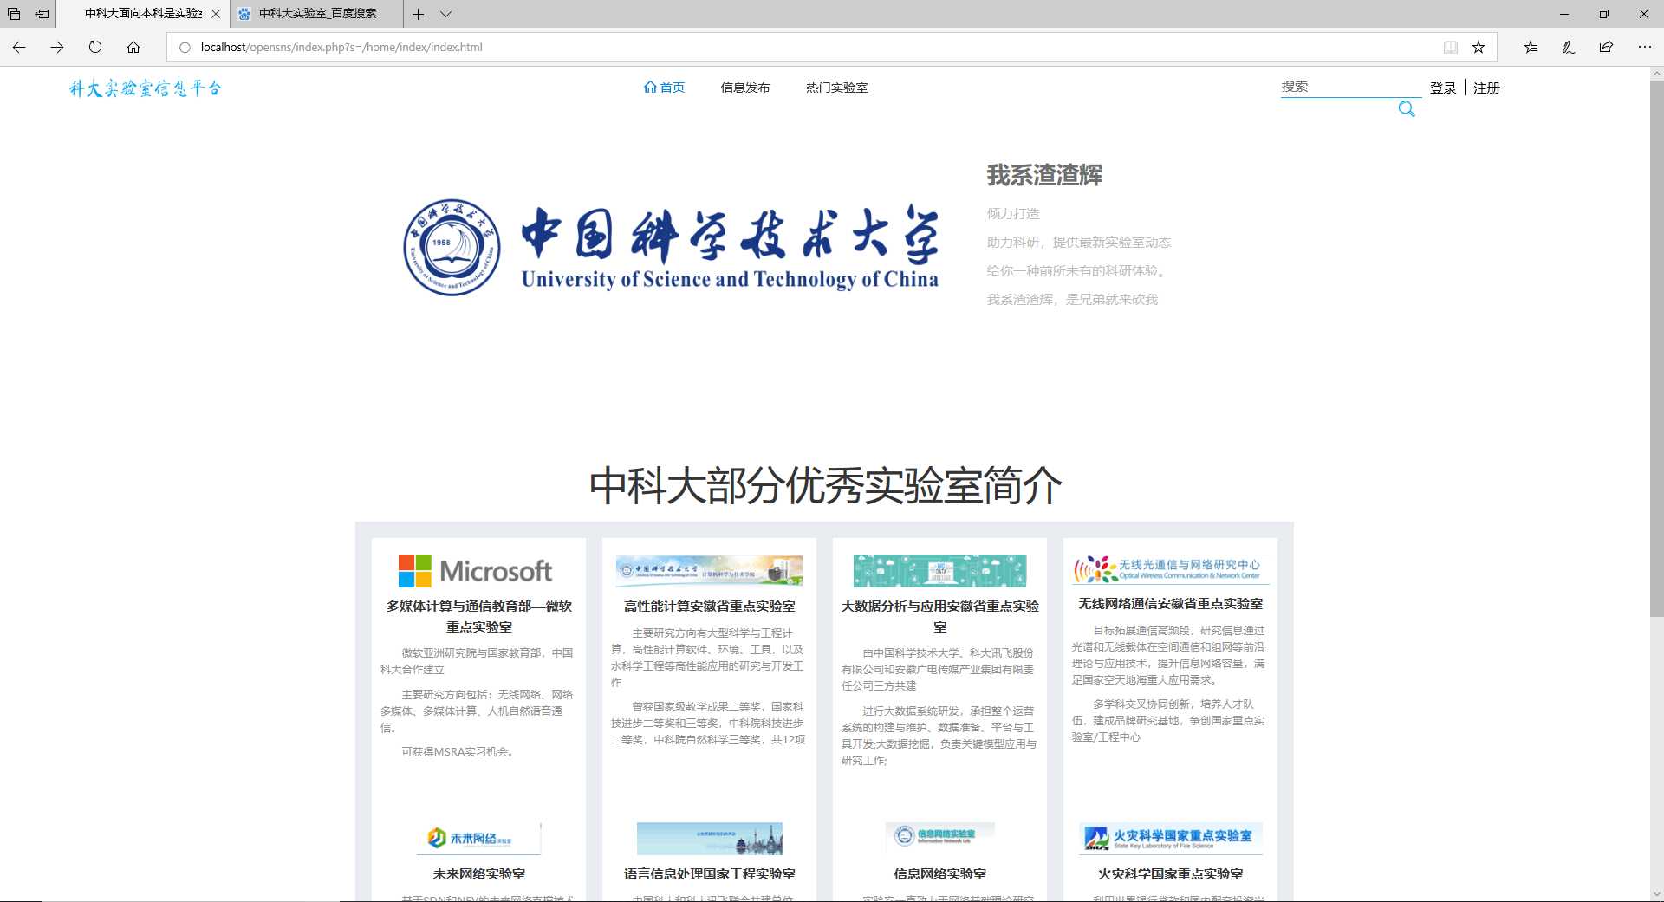Select the 中科大面向本科生实验室 tab
1664x902 pixels.
click(x=143, y=14)
